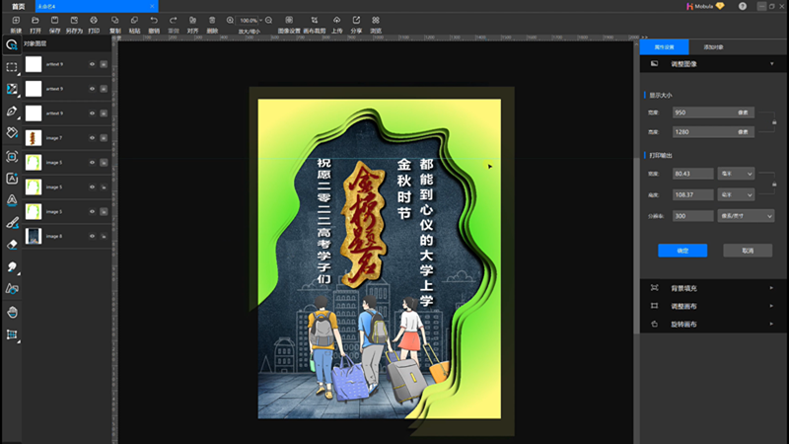Screen dimensions: 789x444
Task: Click the print width field showing 80.43
Action: point(693,174)
